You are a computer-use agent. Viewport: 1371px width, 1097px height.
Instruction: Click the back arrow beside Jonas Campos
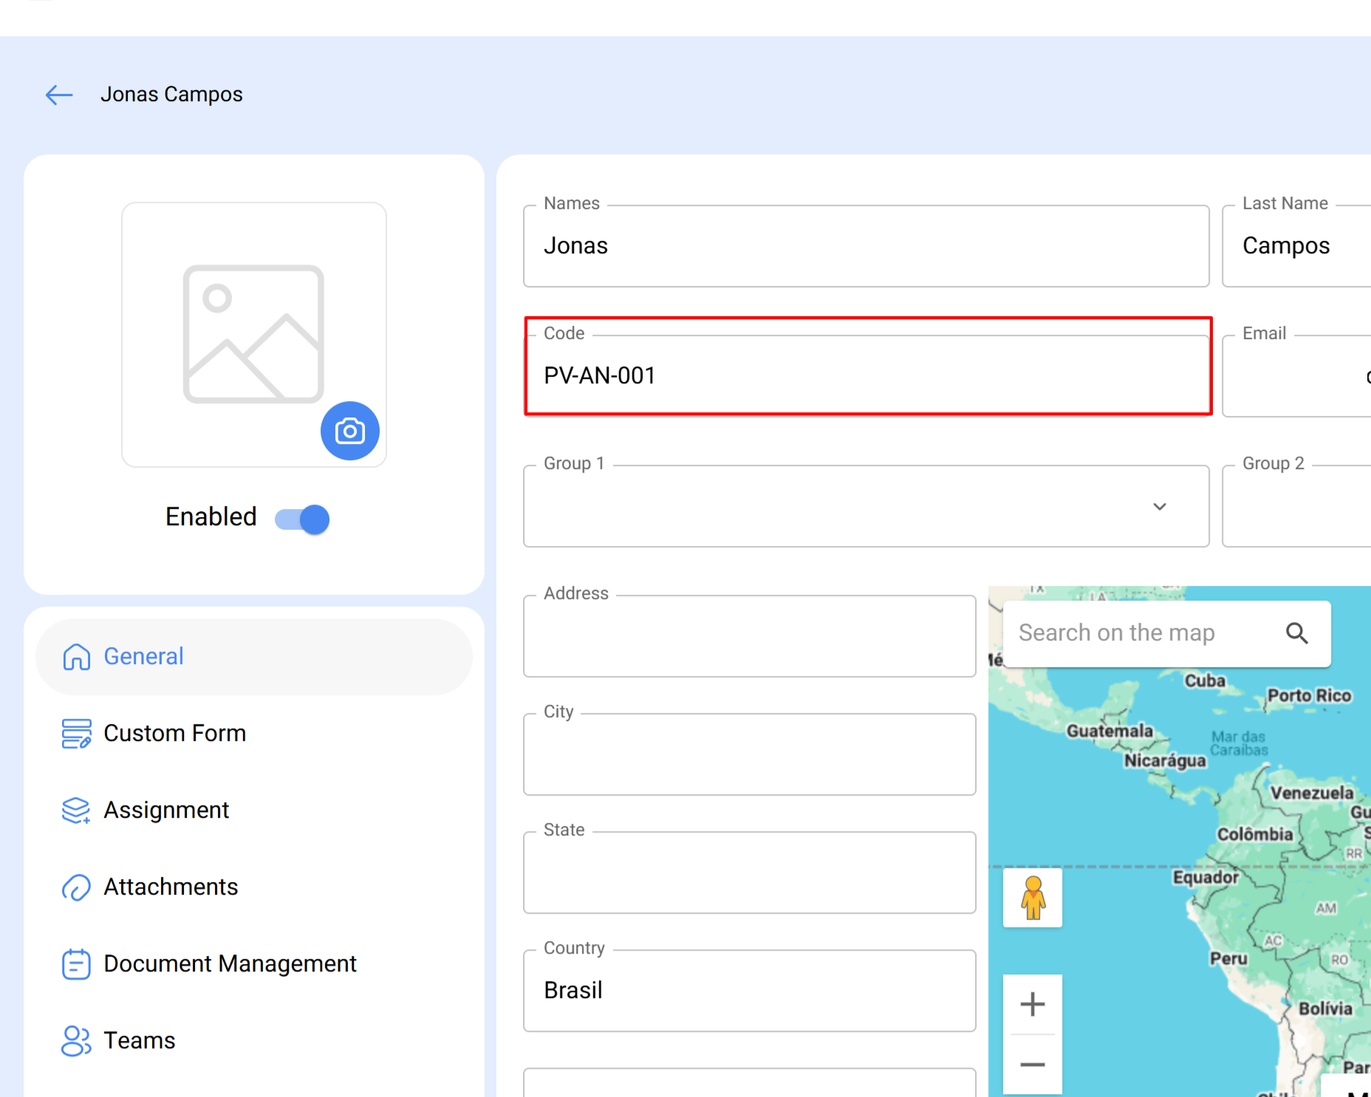[x=59, y=95]
